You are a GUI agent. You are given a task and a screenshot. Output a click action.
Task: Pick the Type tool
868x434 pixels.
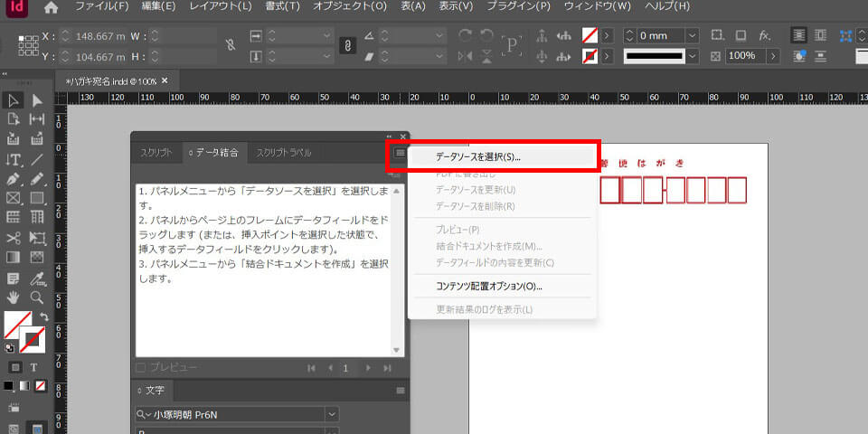[x=14, y=160]
